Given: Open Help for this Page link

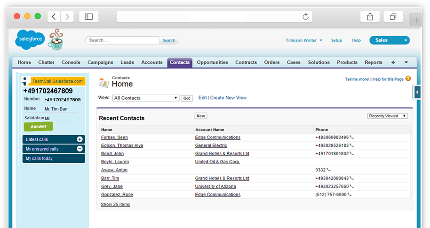Looking at the screenshot, I should pos(388,79).
